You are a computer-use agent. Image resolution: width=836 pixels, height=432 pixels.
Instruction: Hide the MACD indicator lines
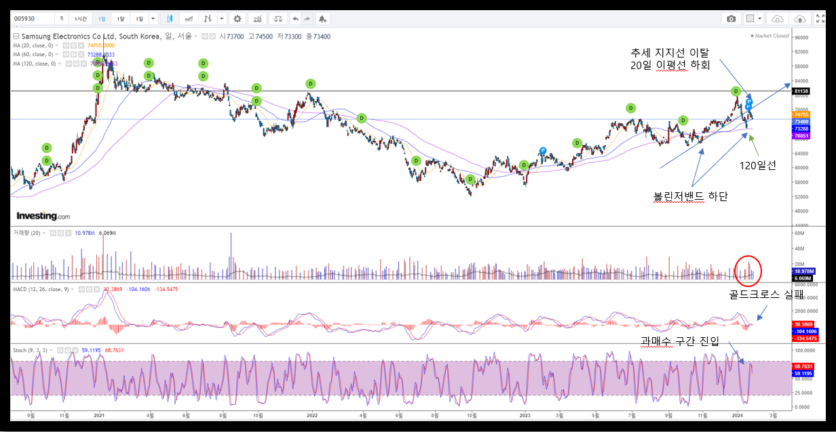tap(81, 289)
